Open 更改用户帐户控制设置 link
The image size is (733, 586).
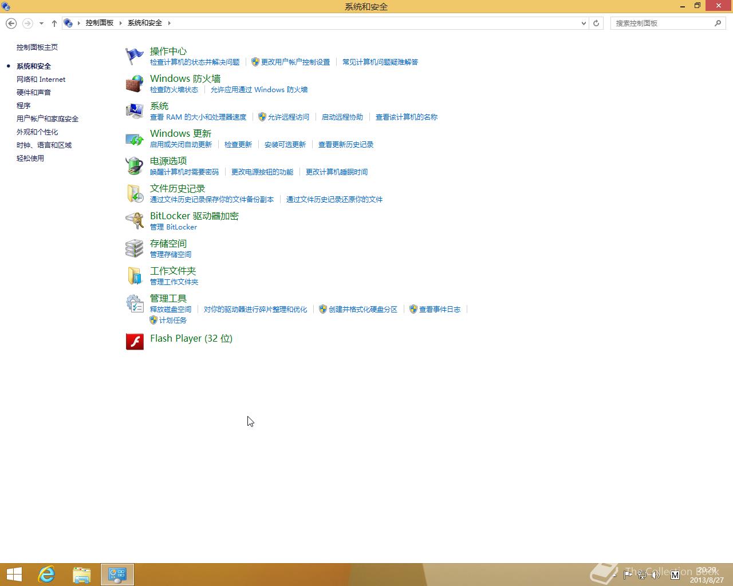(295, 62)
